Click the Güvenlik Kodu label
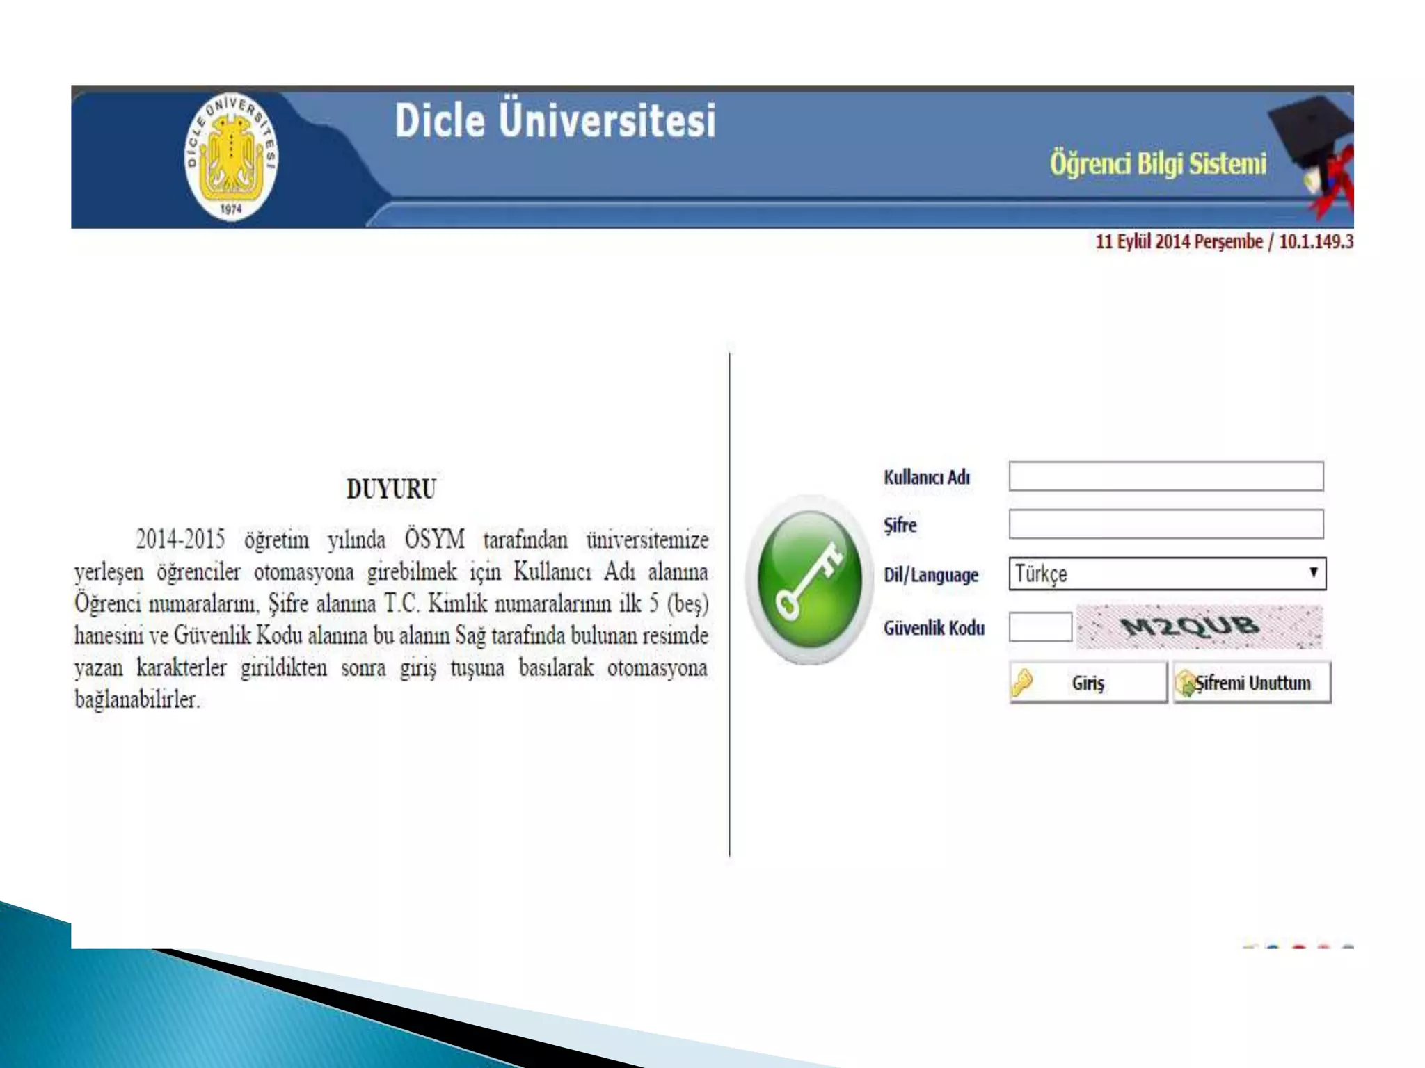This screenshot has width=1425, height=1068. tap(934, 629)
